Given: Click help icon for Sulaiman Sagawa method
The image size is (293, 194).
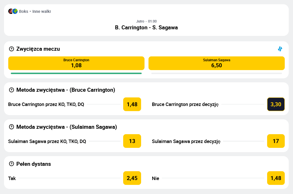Looking at the screenshot, I should pyautogui.click(x=11, y=127).
